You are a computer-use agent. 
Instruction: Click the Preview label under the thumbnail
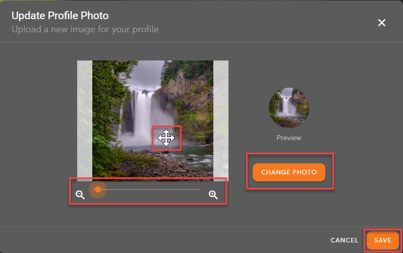point(289,138)
